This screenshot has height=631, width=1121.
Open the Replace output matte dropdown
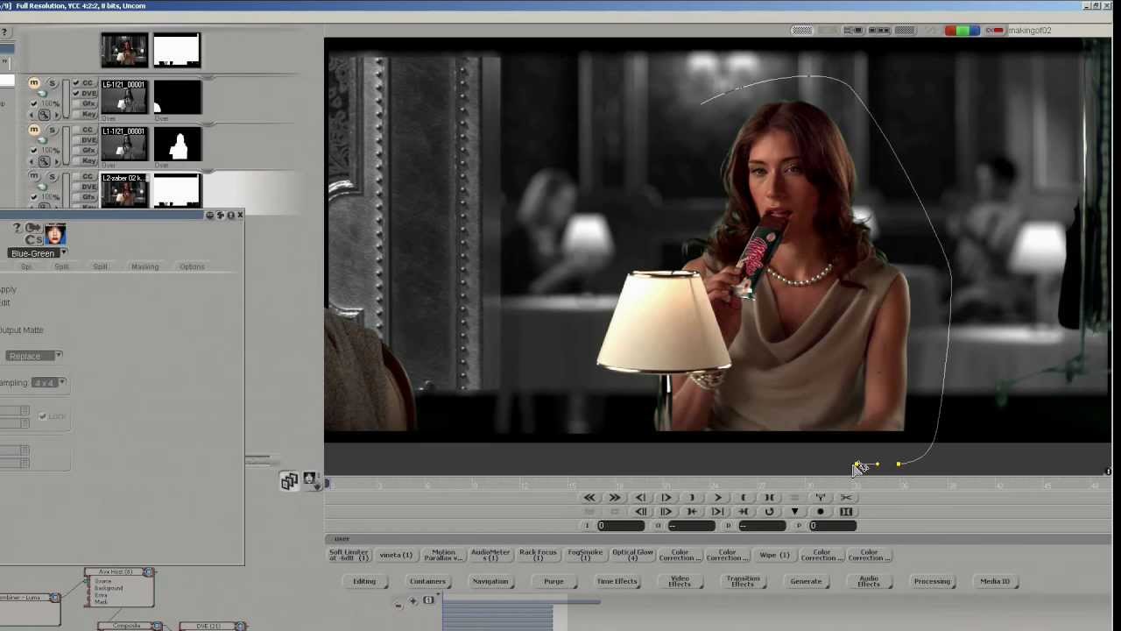(x=33, y=356)
